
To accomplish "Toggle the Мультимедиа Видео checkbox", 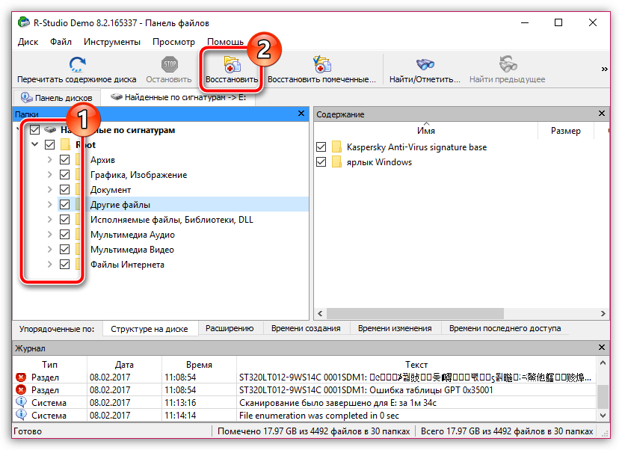I will click(x=64, y=250).
